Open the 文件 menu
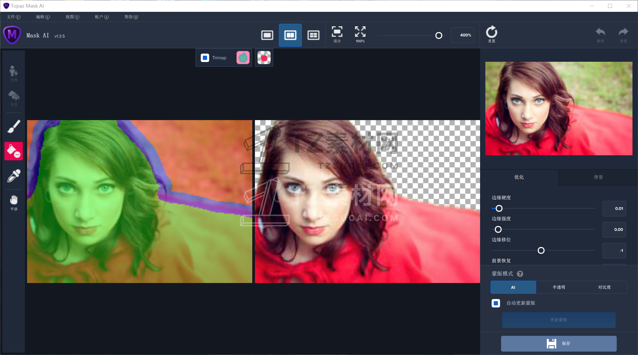Viewport: 638px width, 355px height. (14, 17)
